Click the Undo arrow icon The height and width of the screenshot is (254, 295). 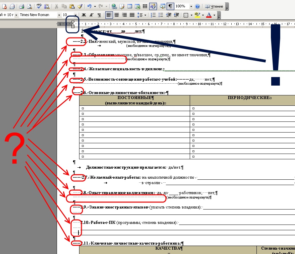(x=89, y=6)
